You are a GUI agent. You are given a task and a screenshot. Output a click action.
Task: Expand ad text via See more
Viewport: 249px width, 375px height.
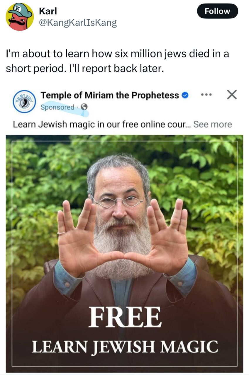tap(213, 124)
